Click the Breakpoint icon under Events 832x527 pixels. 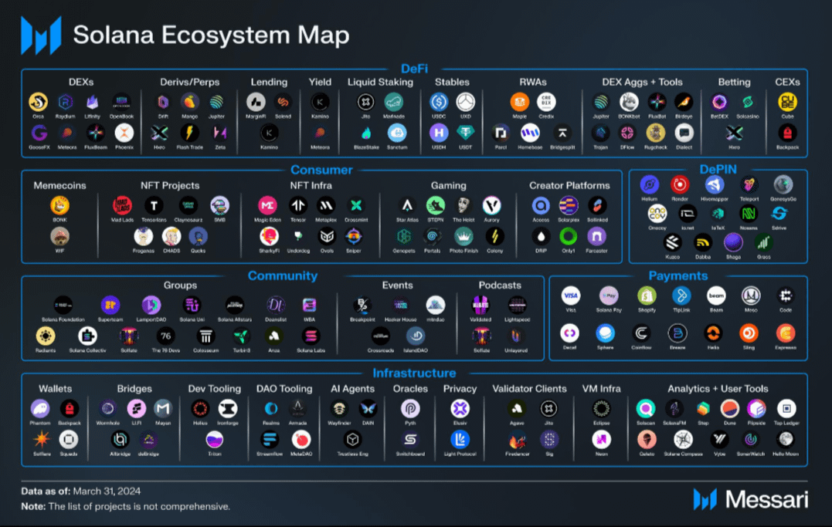click(x=362, y=305)
